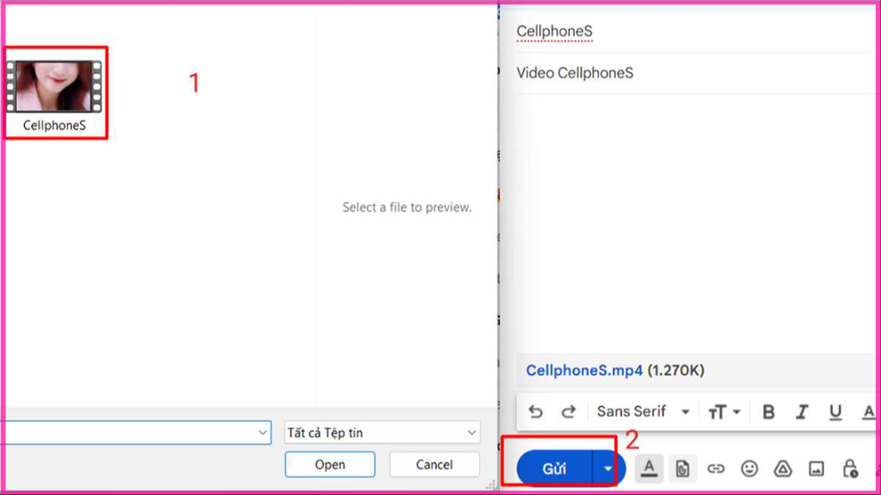Toggle confidential mode via the lock-clock icon

point(850,469)
